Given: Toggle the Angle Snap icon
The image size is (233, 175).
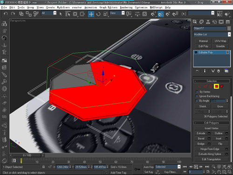Looking at the screenshot, I should click(161, 14).
